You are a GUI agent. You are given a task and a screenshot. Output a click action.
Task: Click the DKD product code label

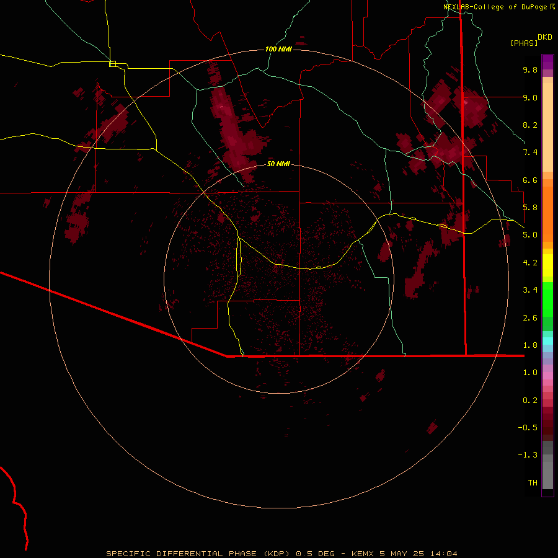[x=545, y=37]
